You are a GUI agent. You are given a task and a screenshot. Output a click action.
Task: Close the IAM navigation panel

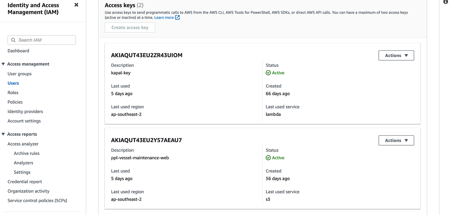pos(76,5)
